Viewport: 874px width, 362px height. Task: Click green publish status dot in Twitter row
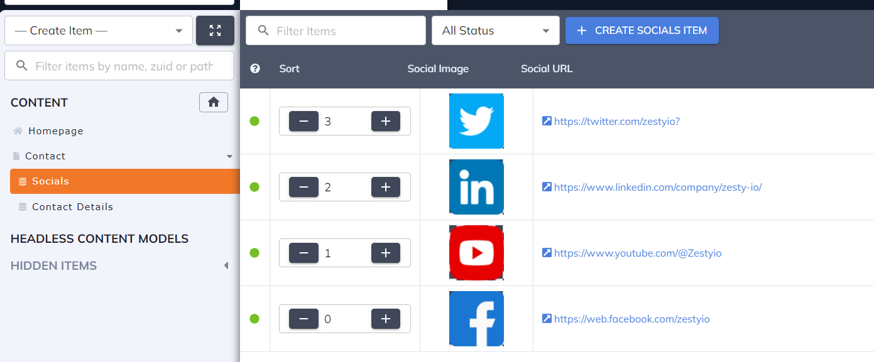254,121
